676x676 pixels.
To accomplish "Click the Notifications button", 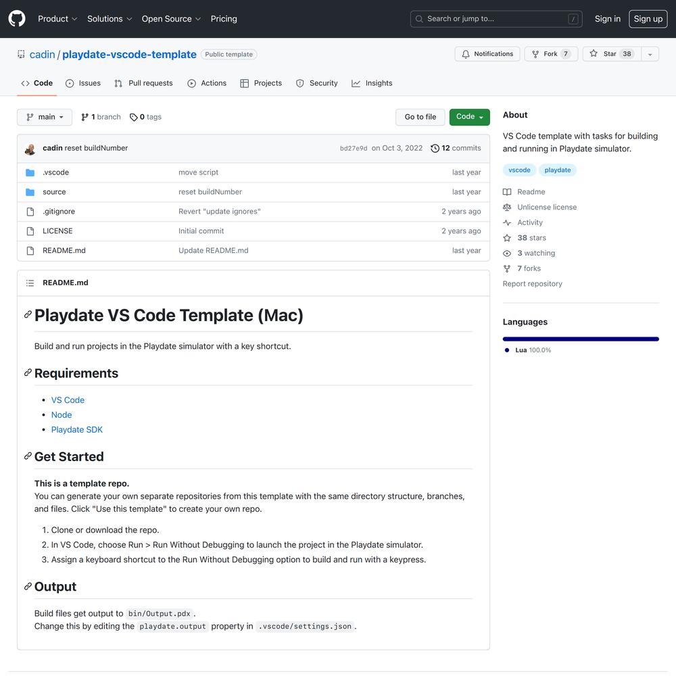I will click(x=487, y=54).
